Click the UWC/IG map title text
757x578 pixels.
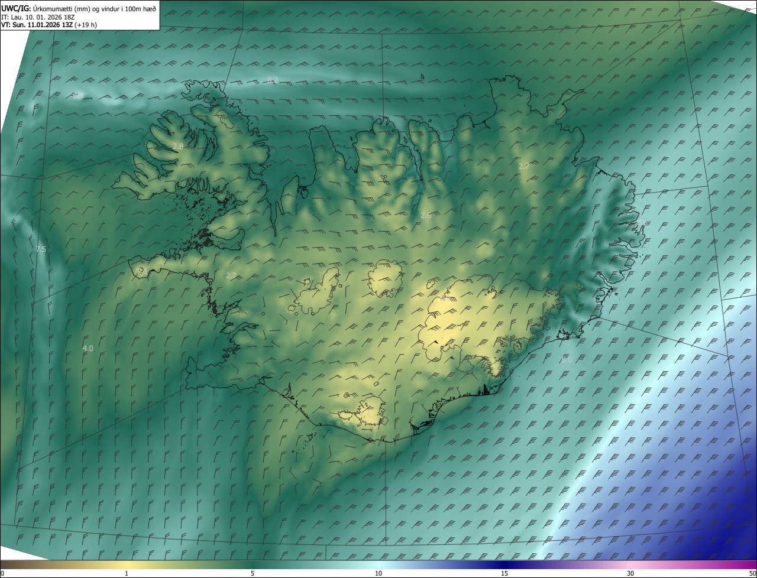[x=79, y=8]
